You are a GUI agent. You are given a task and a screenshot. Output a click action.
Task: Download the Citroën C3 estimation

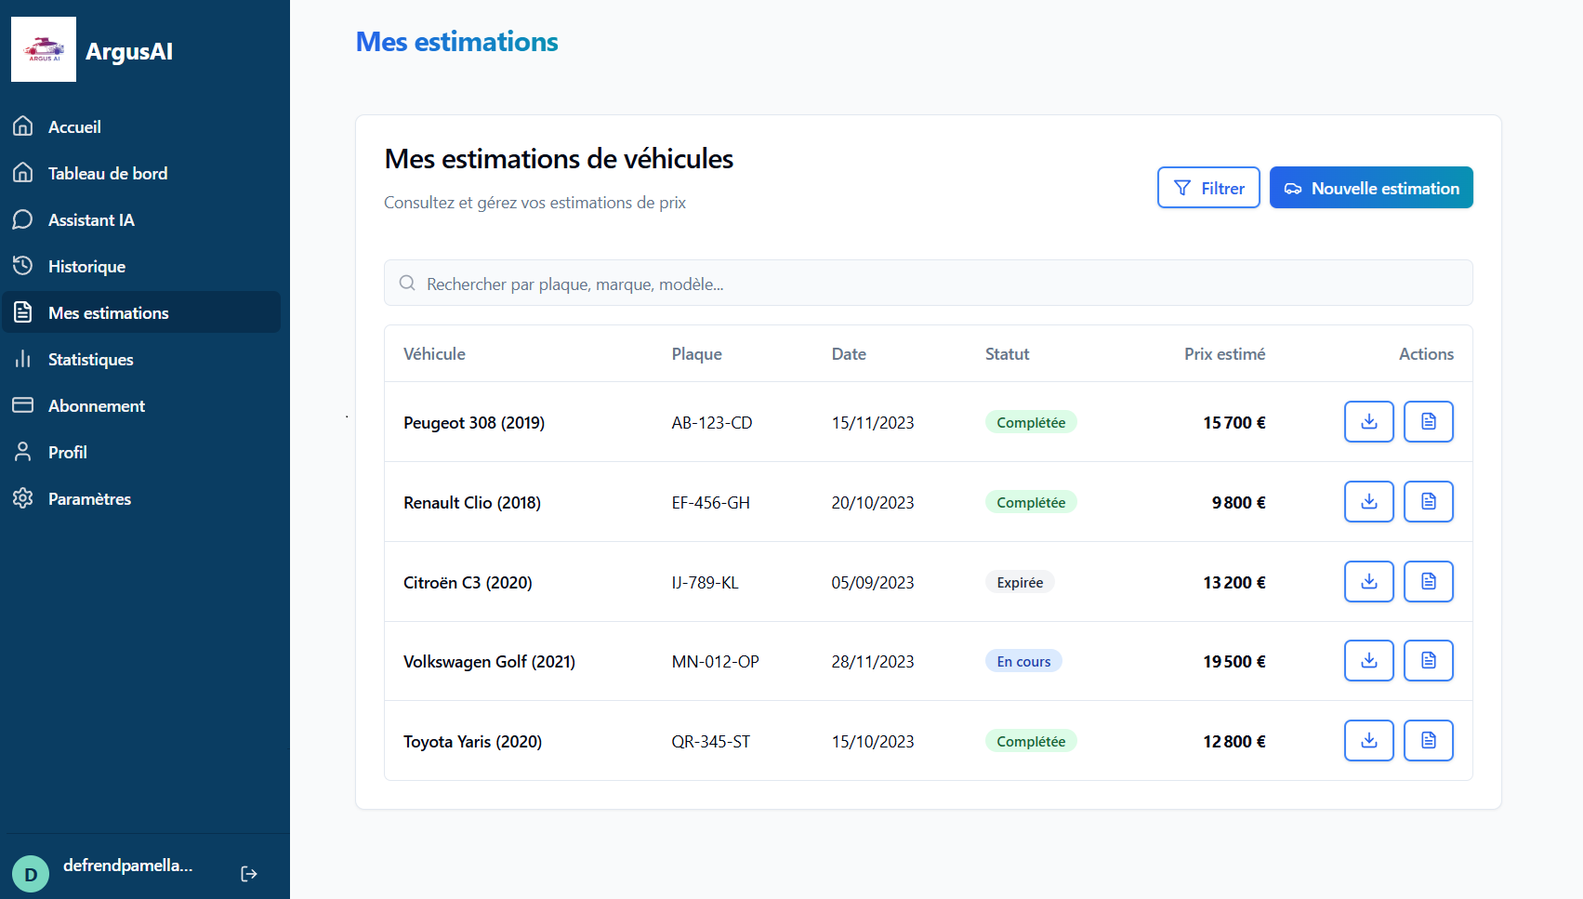[1369, 581]
